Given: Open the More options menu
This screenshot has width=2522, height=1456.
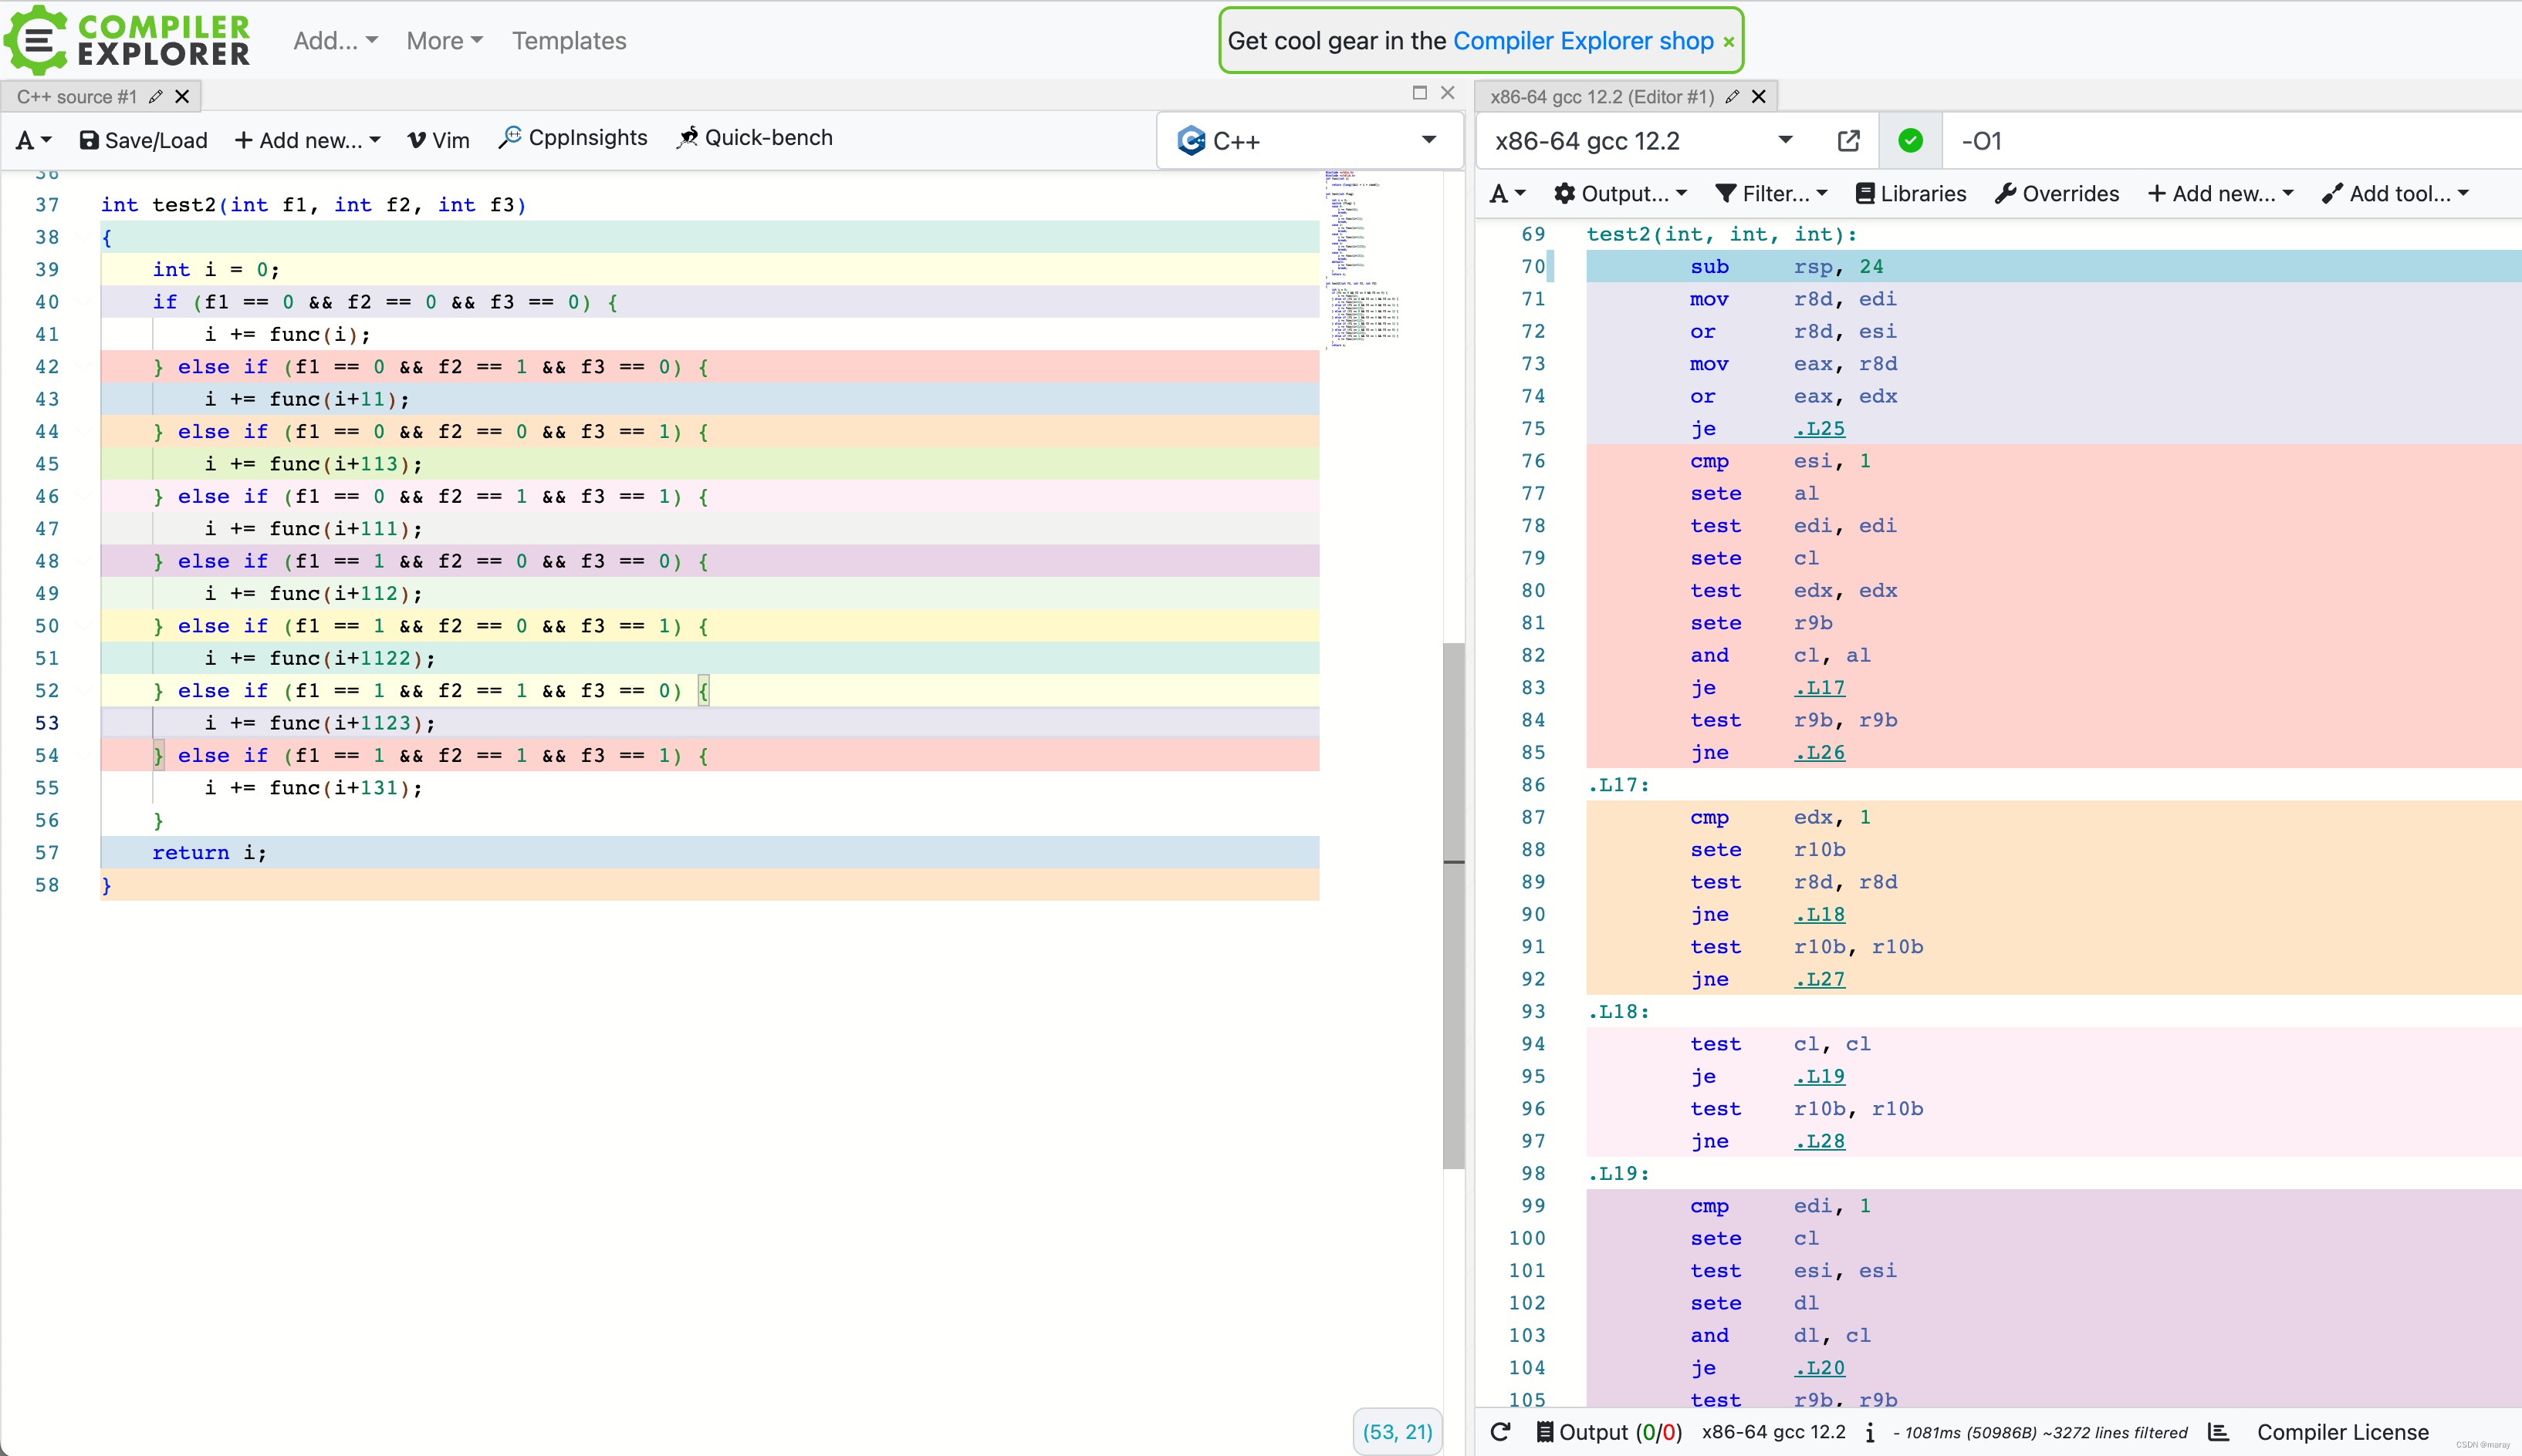Looking at the screenshot, I should (x=441, y=38).
